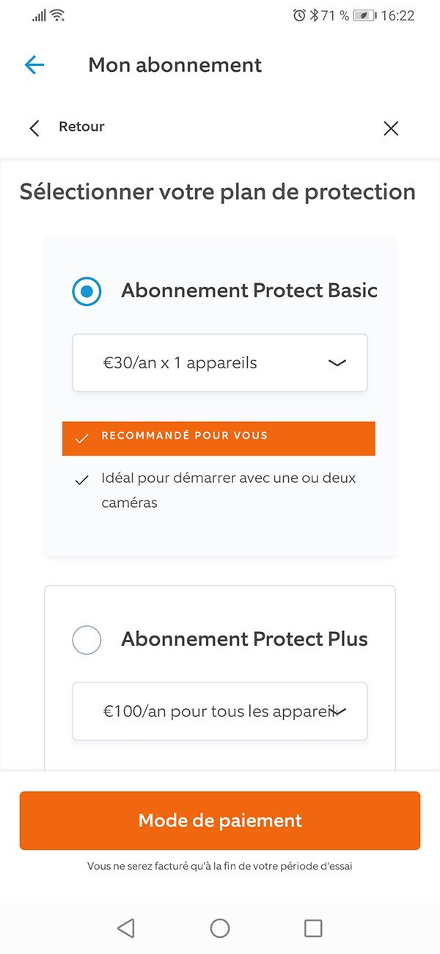Screen dimensions: 440x954
Task: Tap the Mon abonnement header title
Action: coord(175,65)
